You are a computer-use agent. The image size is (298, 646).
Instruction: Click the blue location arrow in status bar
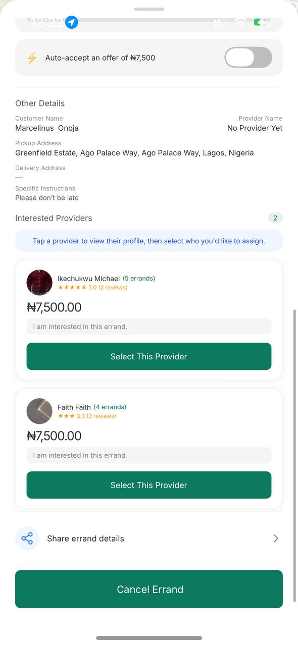pos(71,22)
